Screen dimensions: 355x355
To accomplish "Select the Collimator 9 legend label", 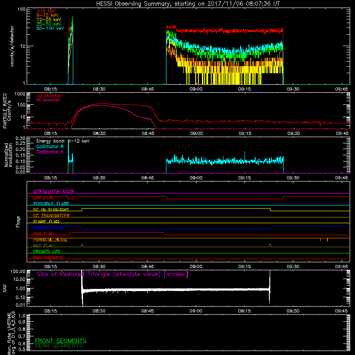I will [50, 152].
